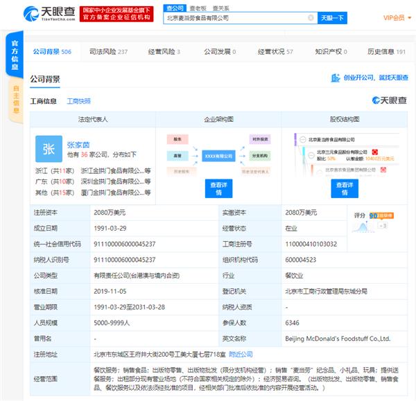Image resolution: width=416 pixels, height=401 pixels.
Task: Click the 核准日期 value 2019-11-05
Action: [x=110, y=292]
